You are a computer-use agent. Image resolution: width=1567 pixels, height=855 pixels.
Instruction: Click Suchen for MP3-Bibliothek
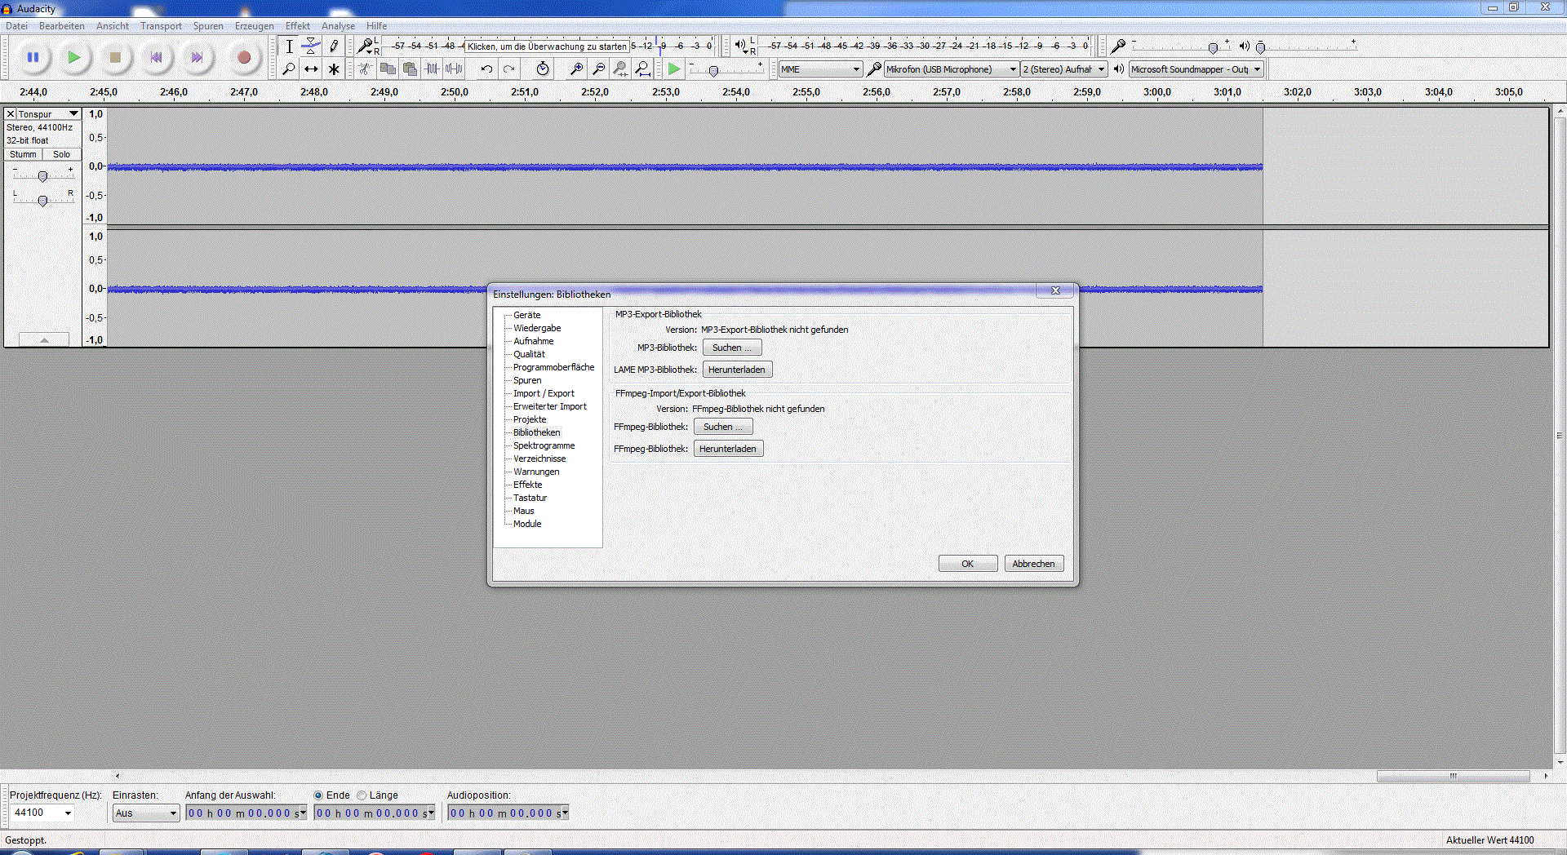[732, 348]
